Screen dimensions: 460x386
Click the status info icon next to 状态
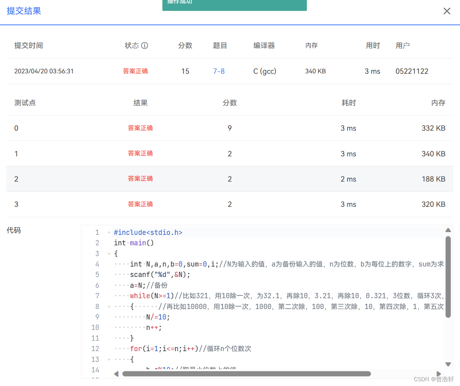point(145,45)
